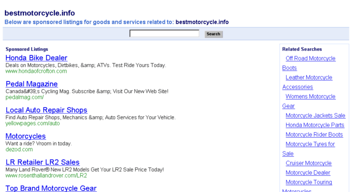Select Leather Motorcycle related search

point(309,77)
